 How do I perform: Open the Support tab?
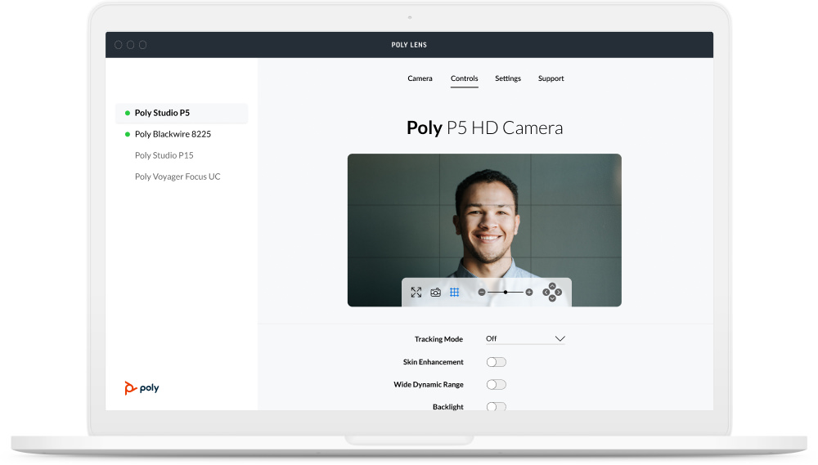(551, 78)
